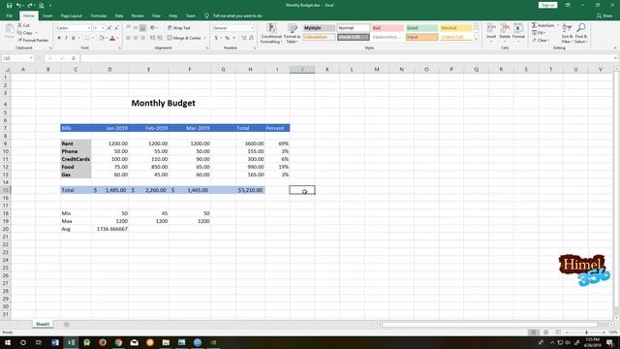Open the Insert Function dialog (fx)
This screenshot has height=349, width=620.
pos(74,58)
